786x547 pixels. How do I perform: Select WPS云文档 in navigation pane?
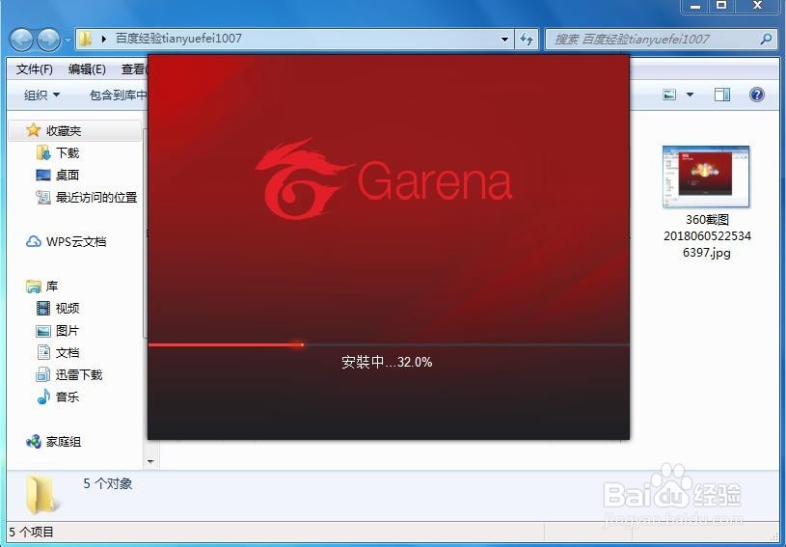coord(76,241)
